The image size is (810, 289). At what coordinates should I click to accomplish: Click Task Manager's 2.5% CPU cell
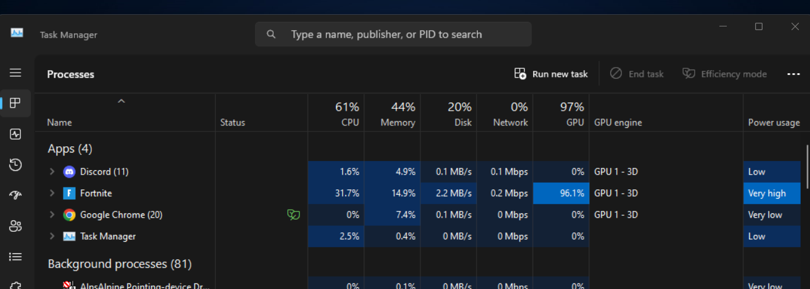tap(336, 236)
